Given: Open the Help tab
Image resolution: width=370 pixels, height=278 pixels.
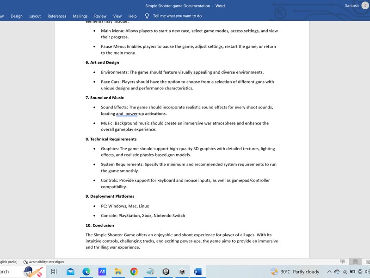Looking at the screenshot, I should pyautogui.click(x=132, y=16).
